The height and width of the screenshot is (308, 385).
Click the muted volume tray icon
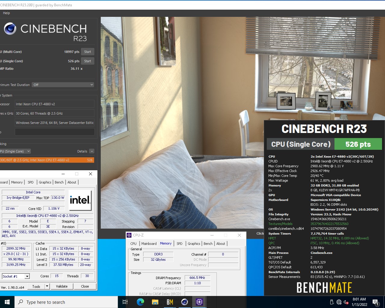[x=346, y=302]
